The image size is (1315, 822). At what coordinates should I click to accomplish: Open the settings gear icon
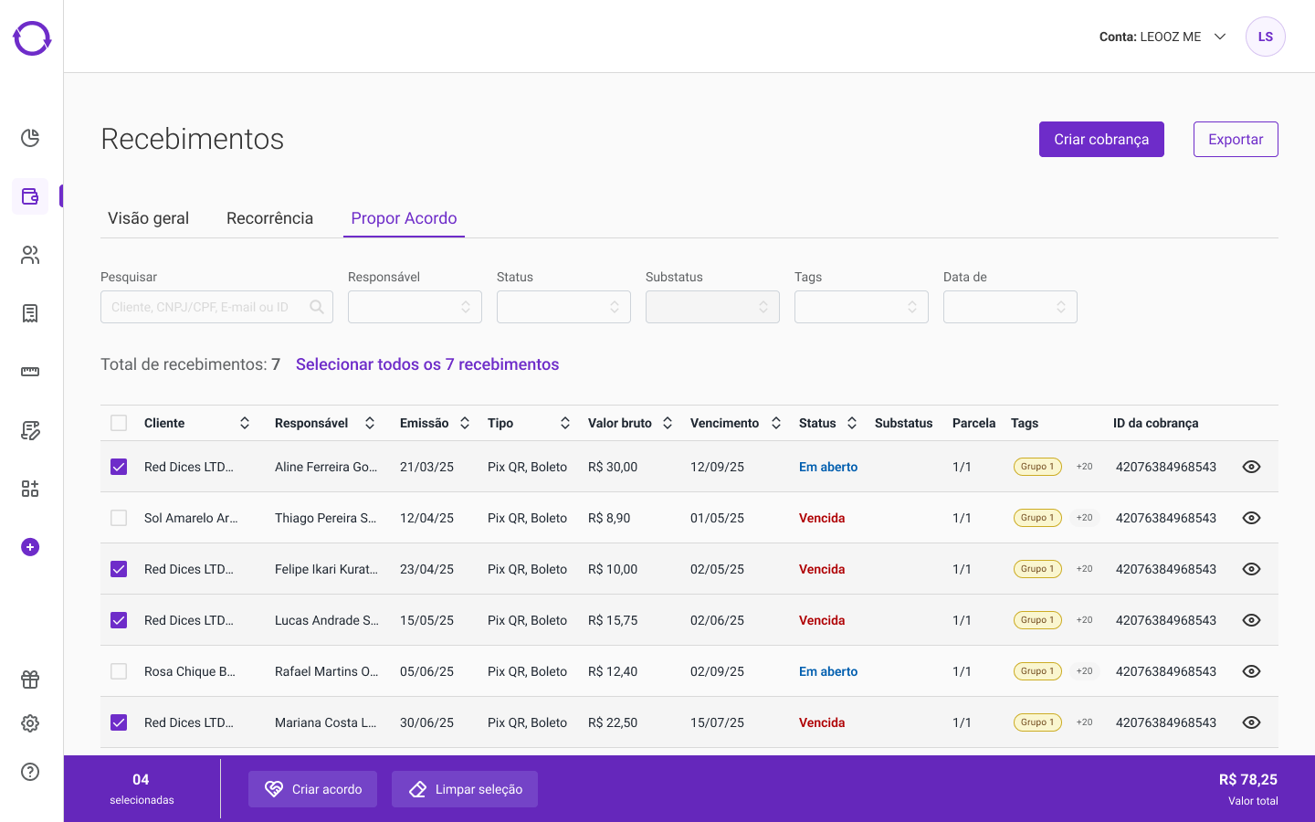click(x=30, y=723)
